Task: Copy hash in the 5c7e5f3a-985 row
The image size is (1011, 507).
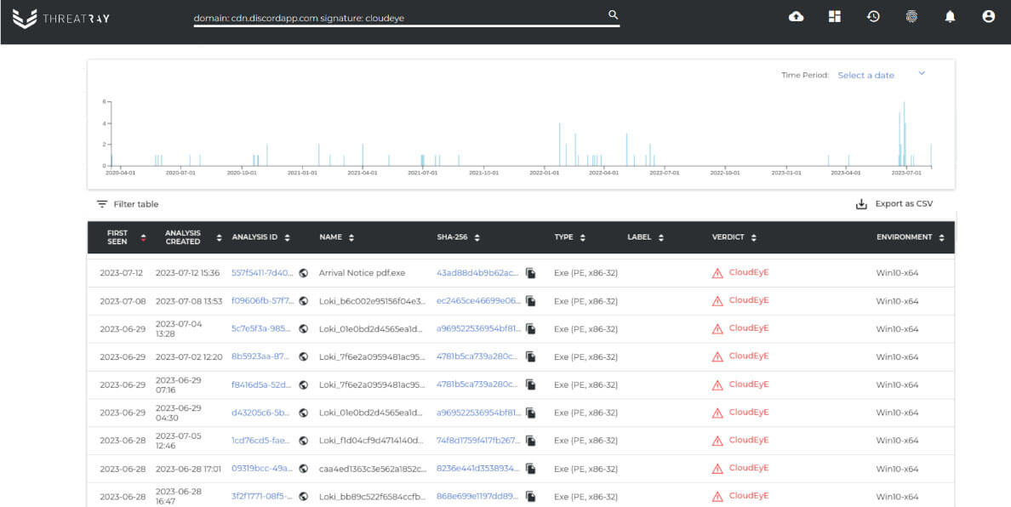Action: pos(531,329)
